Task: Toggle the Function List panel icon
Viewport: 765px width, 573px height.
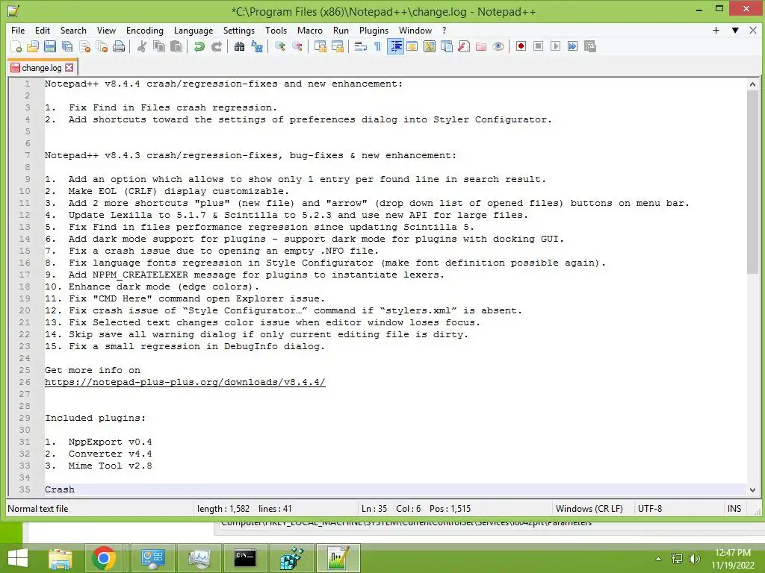Action: pyautogui.click(x=463, y=46)
